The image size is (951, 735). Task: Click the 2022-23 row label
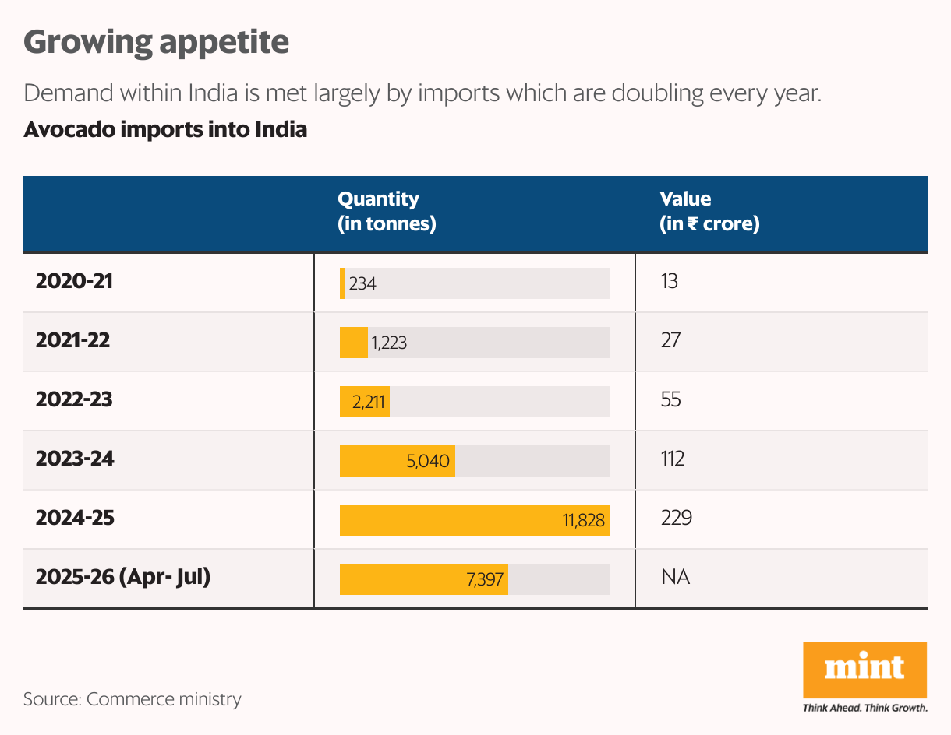pos(75,399)
